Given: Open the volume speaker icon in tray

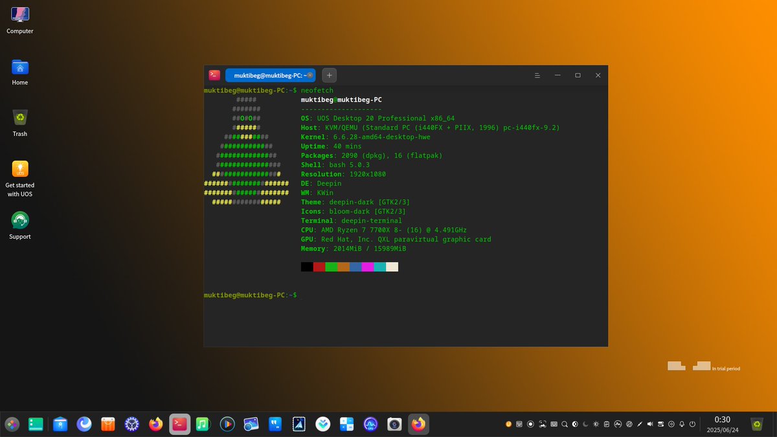Looking at the screenshot, I should (x=650, y=424).
